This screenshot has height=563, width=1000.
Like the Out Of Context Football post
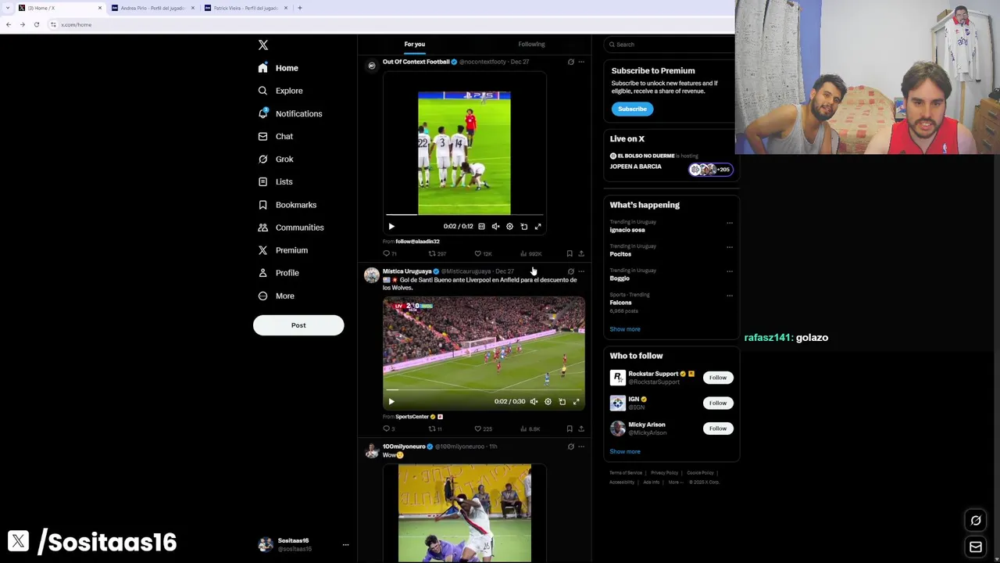tap(483, 253)
